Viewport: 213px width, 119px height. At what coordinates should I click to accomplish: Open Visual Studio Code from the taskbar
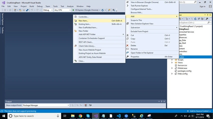click(x=119, y=116)
